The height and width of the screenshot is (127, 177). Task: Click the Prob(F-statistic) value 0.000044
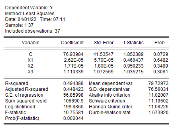tap(73, 118)
